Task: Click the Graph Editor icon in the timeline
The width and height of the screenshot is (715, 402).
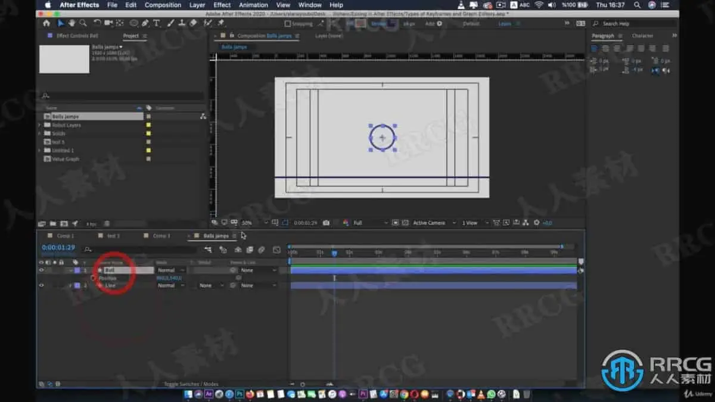Action: 276,250
